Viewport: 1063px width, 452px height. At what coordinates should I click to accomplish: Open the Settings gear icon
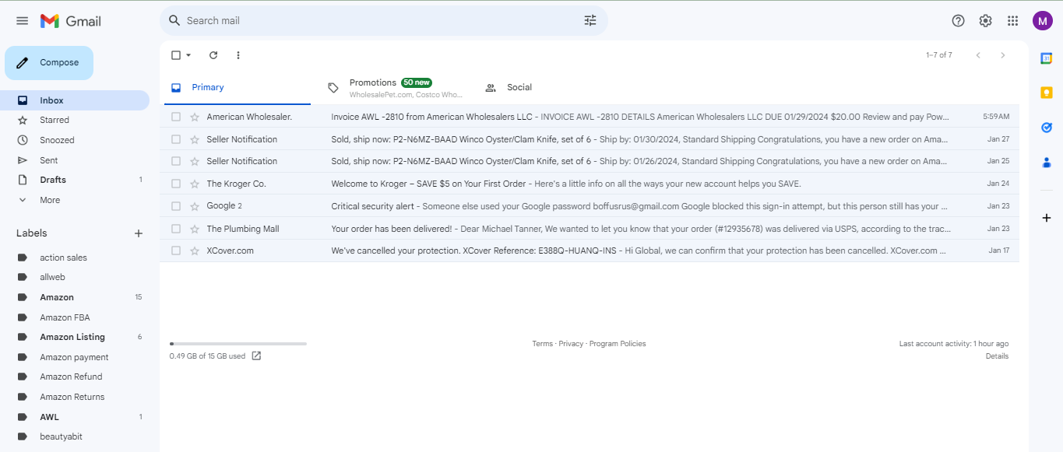click(986, 21)
